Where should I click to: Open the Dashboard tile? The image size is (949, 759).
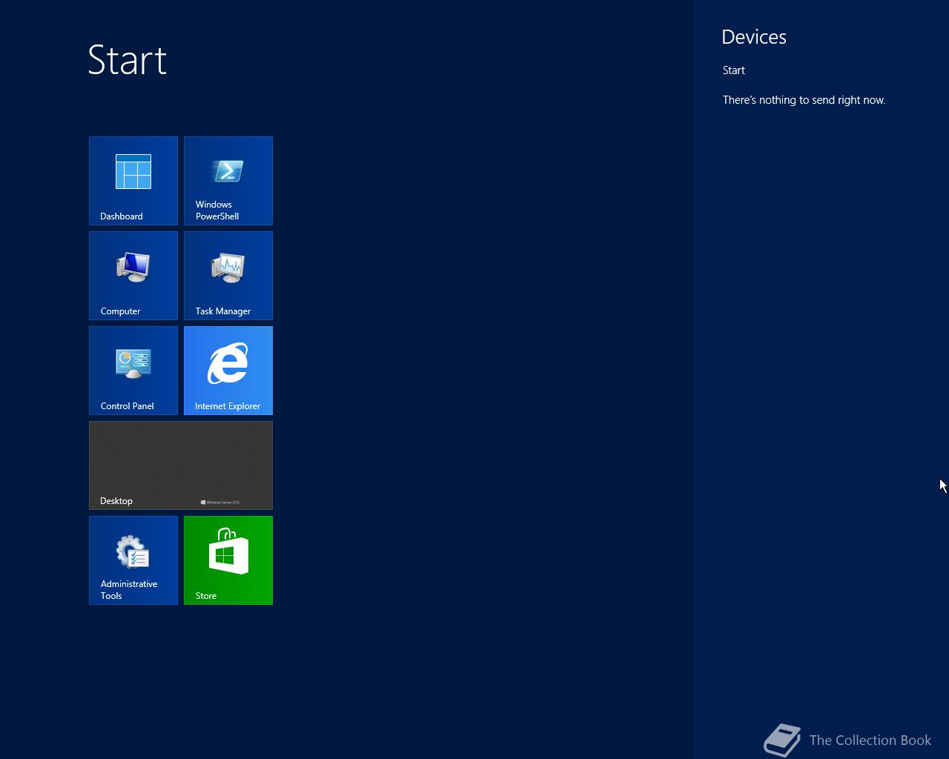pos(133,181)
